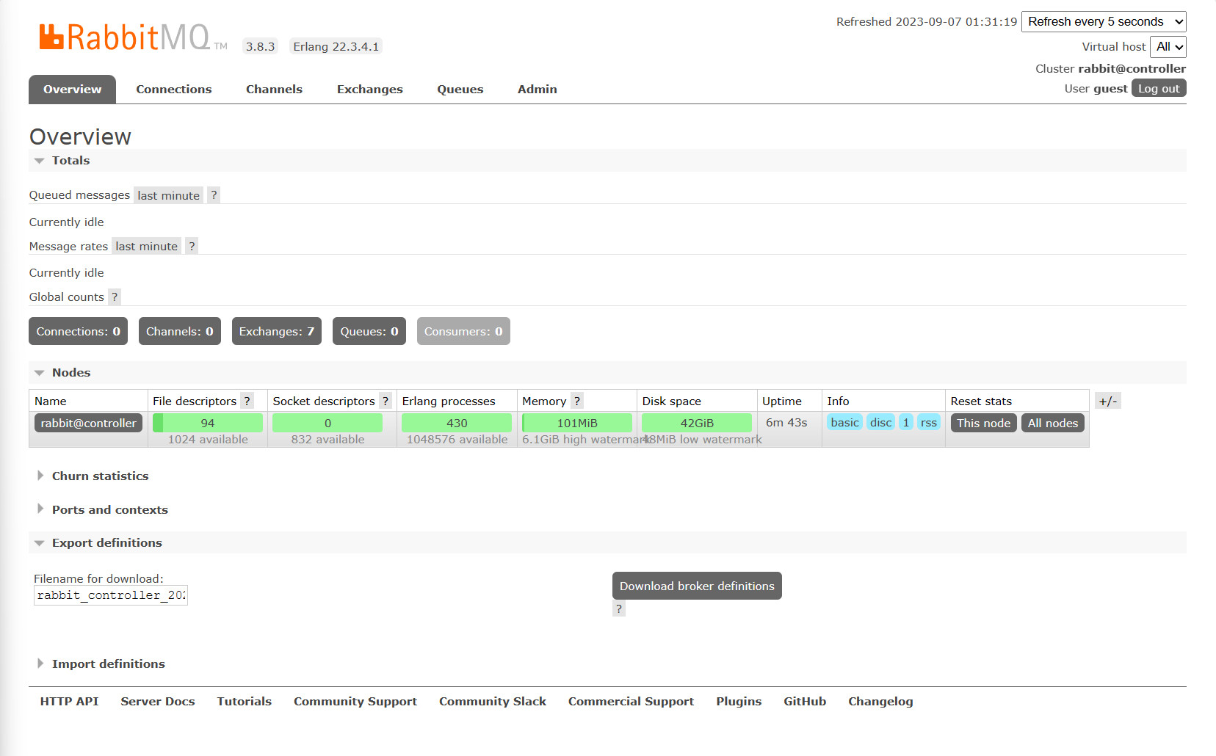Viewport: 1216px width, 756px height.
Task: Open Queues: 0 global count
Action: [369, 331]
